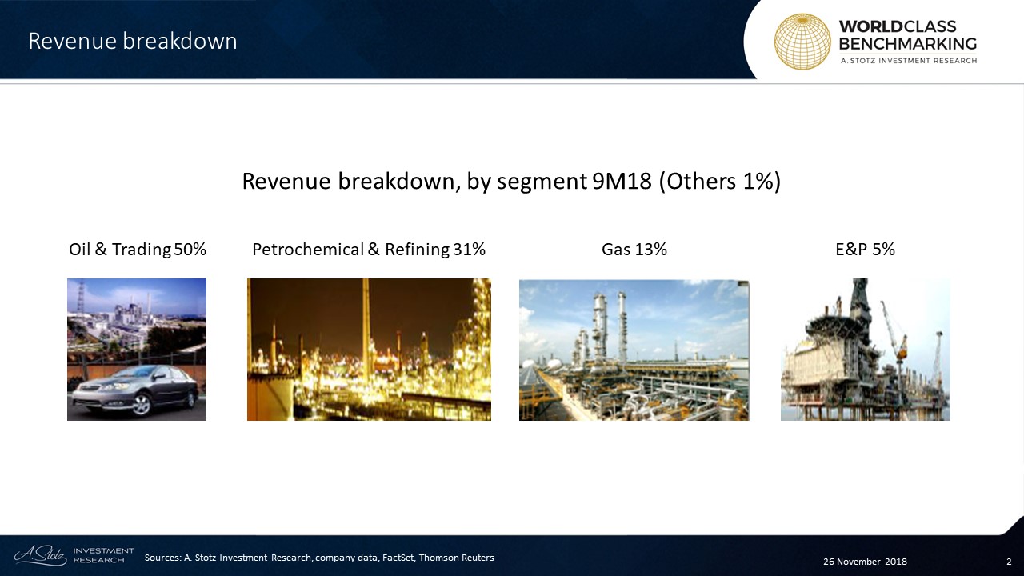Select the Oil & Trading car and refinery photo
This screenshot has width=1024, height=576.
coord(137,350)
